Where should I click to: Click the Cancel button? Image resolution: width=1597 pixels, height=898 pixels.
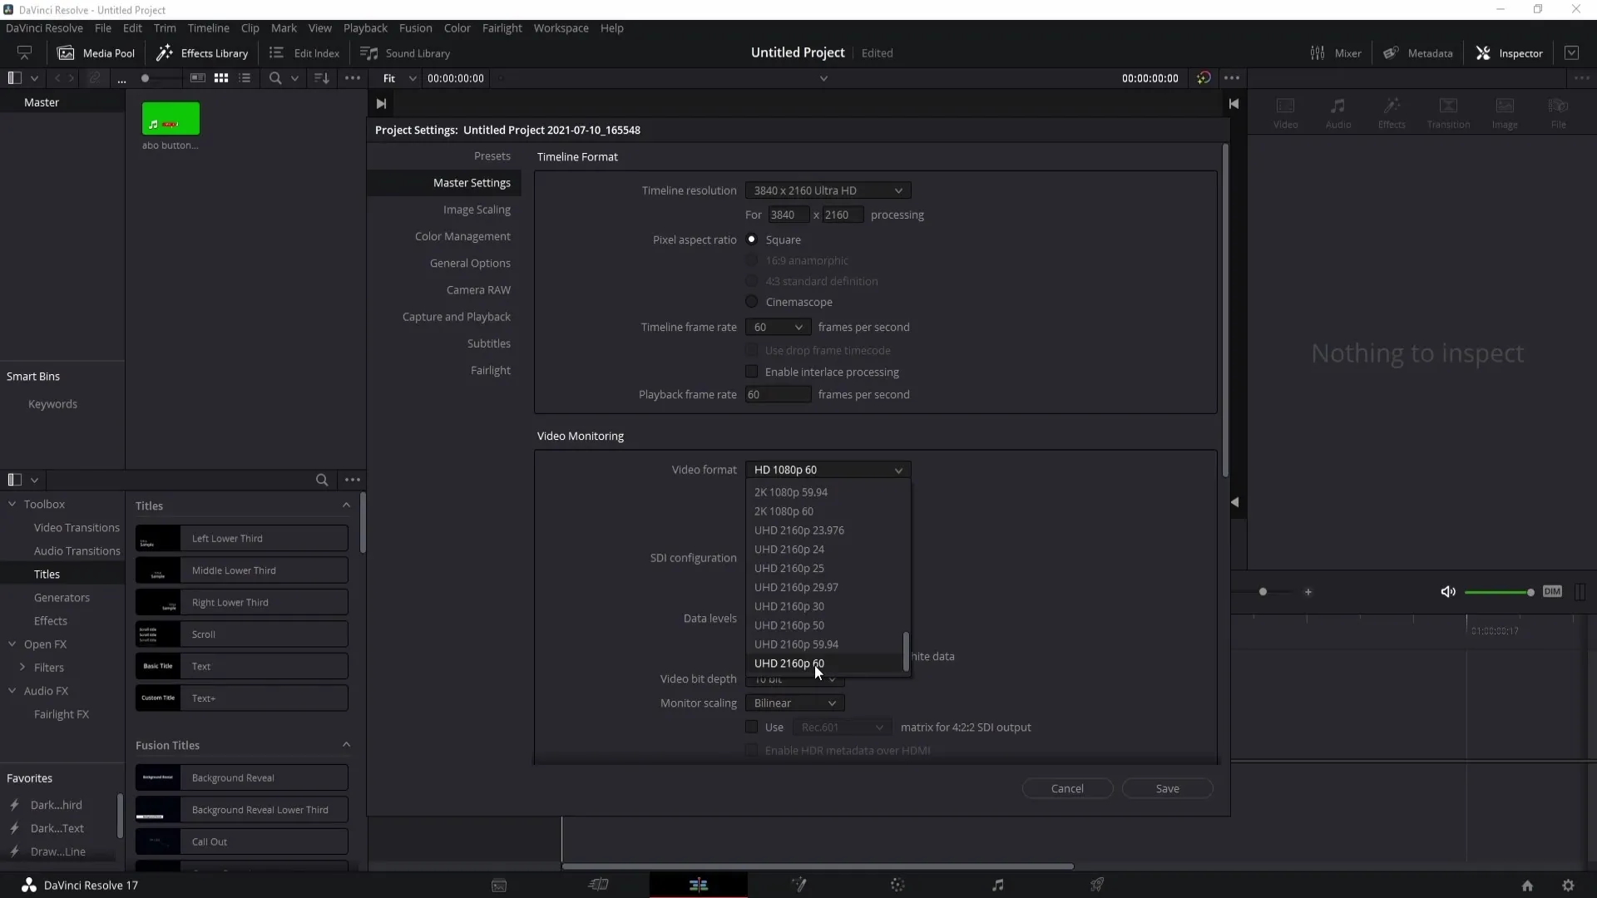[1066, 787]
